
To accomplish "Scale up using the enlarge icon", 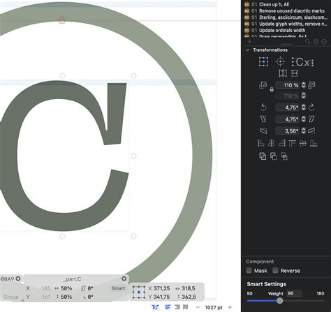I will pyautogui.click(x=311, y=85).
